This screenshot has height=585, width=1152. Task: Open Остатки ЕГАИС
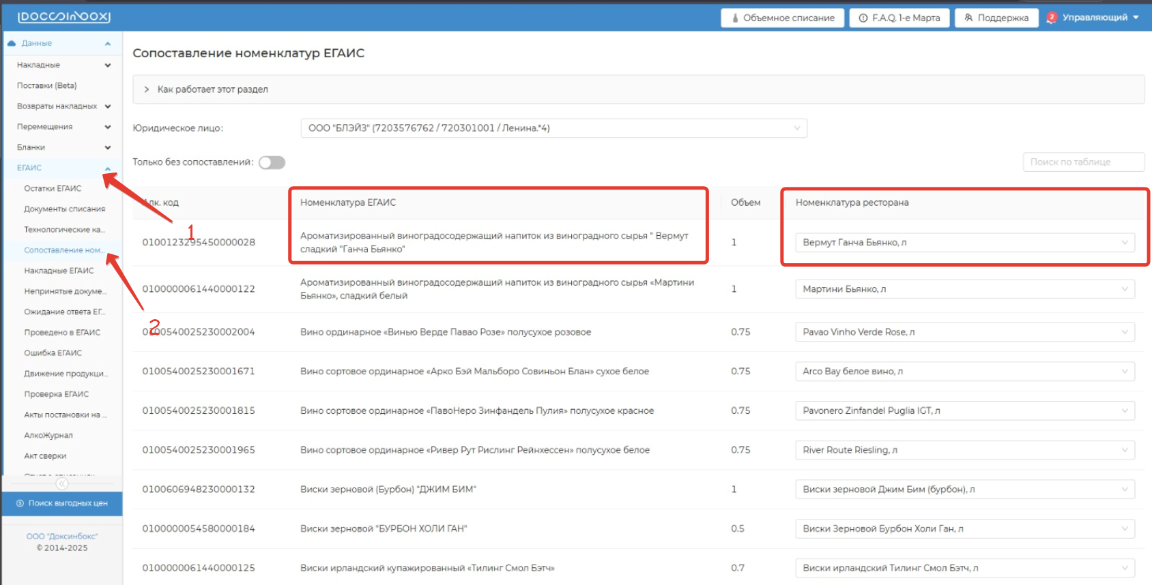(53, 188)
